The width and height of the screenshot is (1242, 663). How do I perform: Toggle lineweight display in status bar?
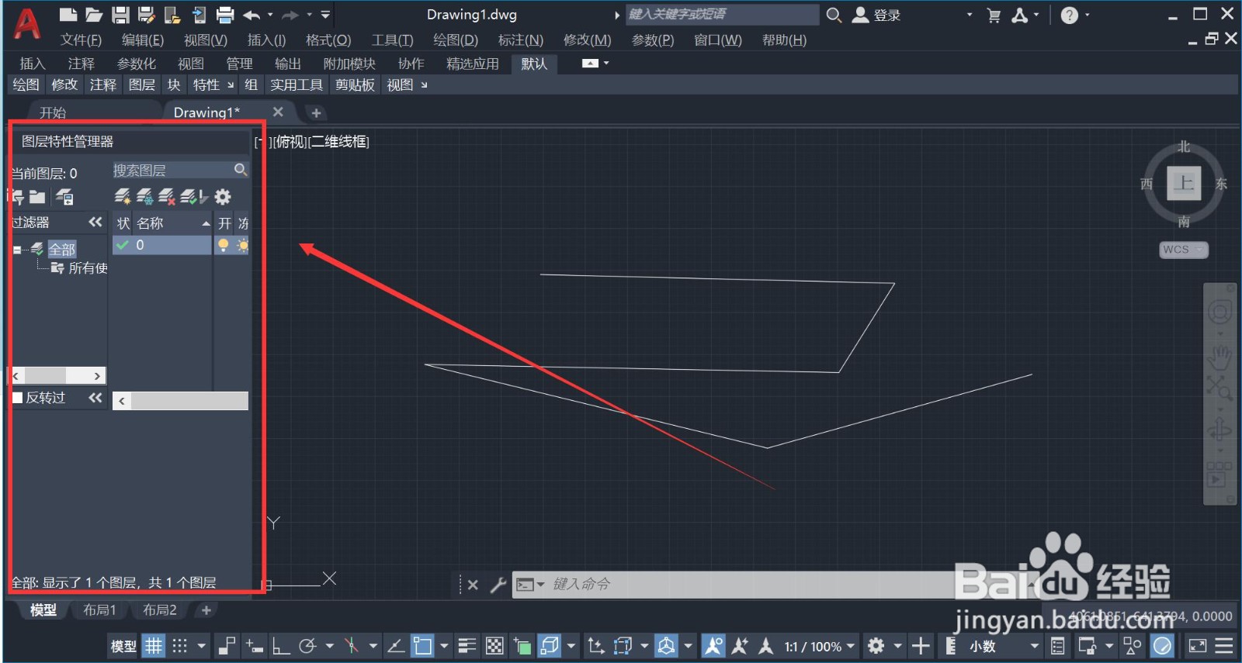tap(467, 645)
